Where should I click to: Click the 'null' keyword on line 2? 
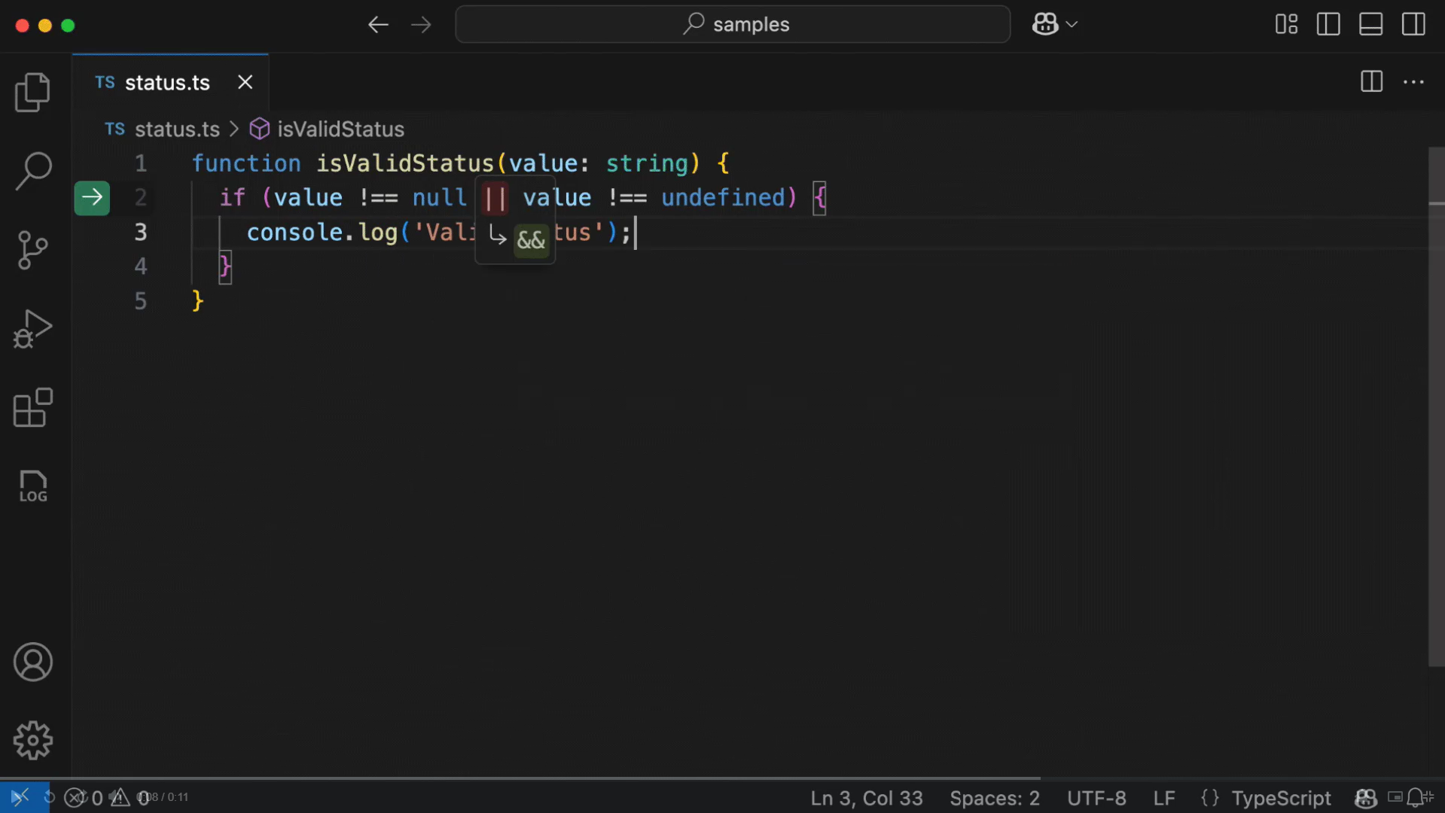pos(440,198)
